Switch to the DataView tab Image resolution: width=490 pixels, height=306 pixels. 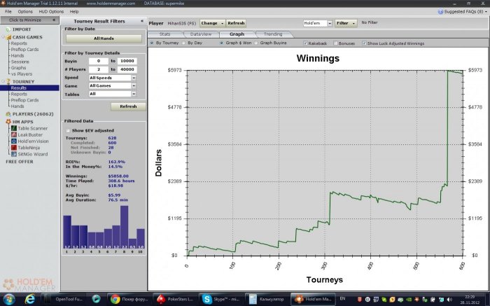[x=201, y=34]
